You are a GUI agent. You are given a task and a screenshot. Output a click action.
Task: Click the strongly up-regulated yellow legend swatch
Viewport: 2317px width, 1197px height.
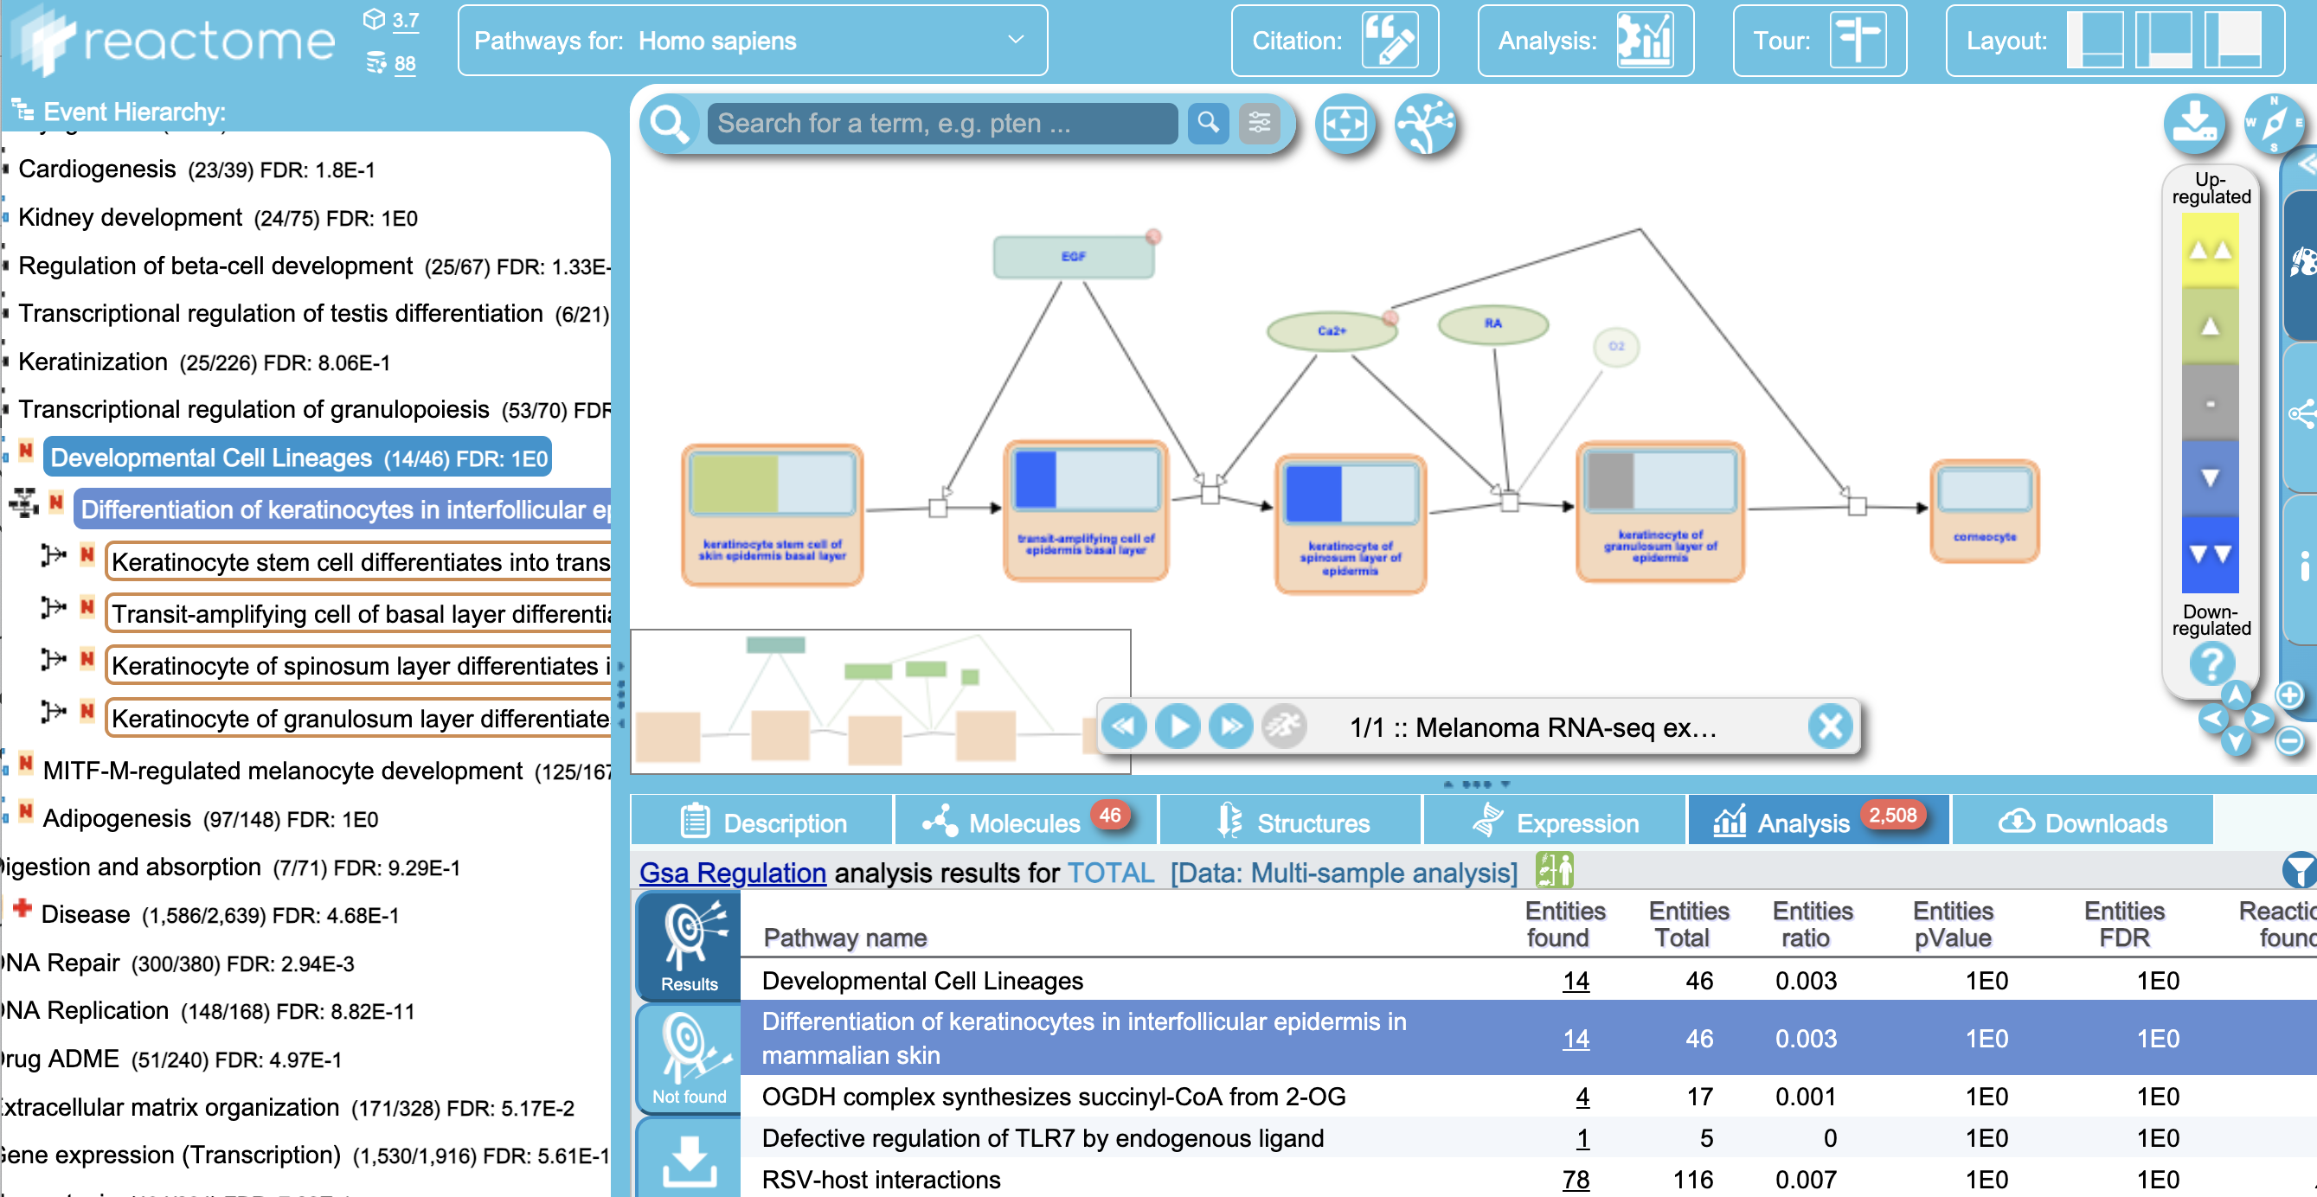[x=2209, y=249]
